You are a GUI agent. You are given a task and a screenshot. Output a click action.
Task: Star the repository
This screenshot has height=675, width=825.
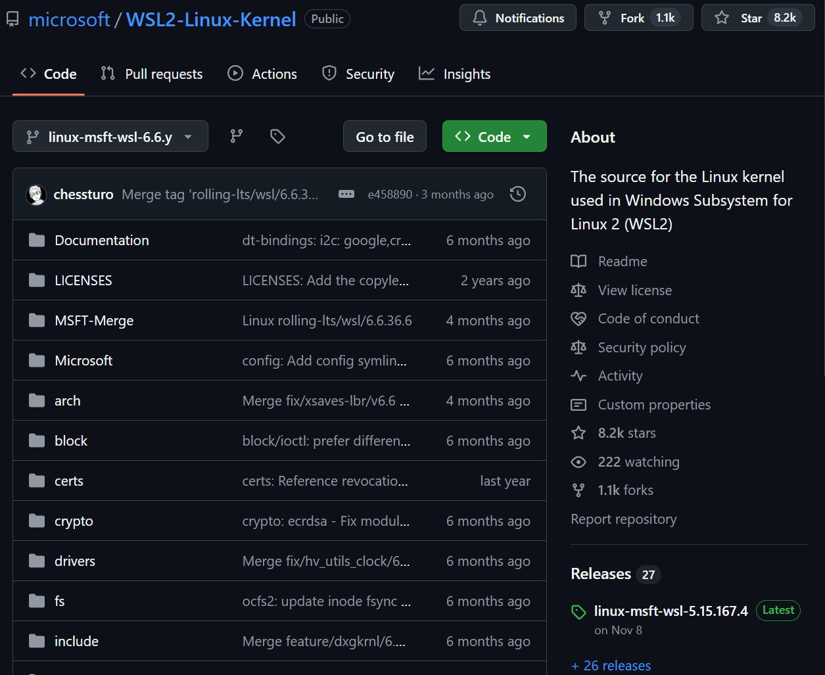(758, 18)
